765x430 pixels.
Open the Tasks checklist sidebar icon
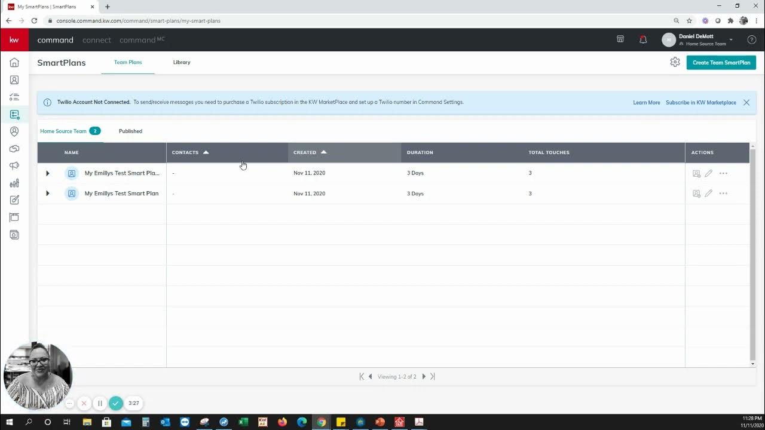pos(14,97)
